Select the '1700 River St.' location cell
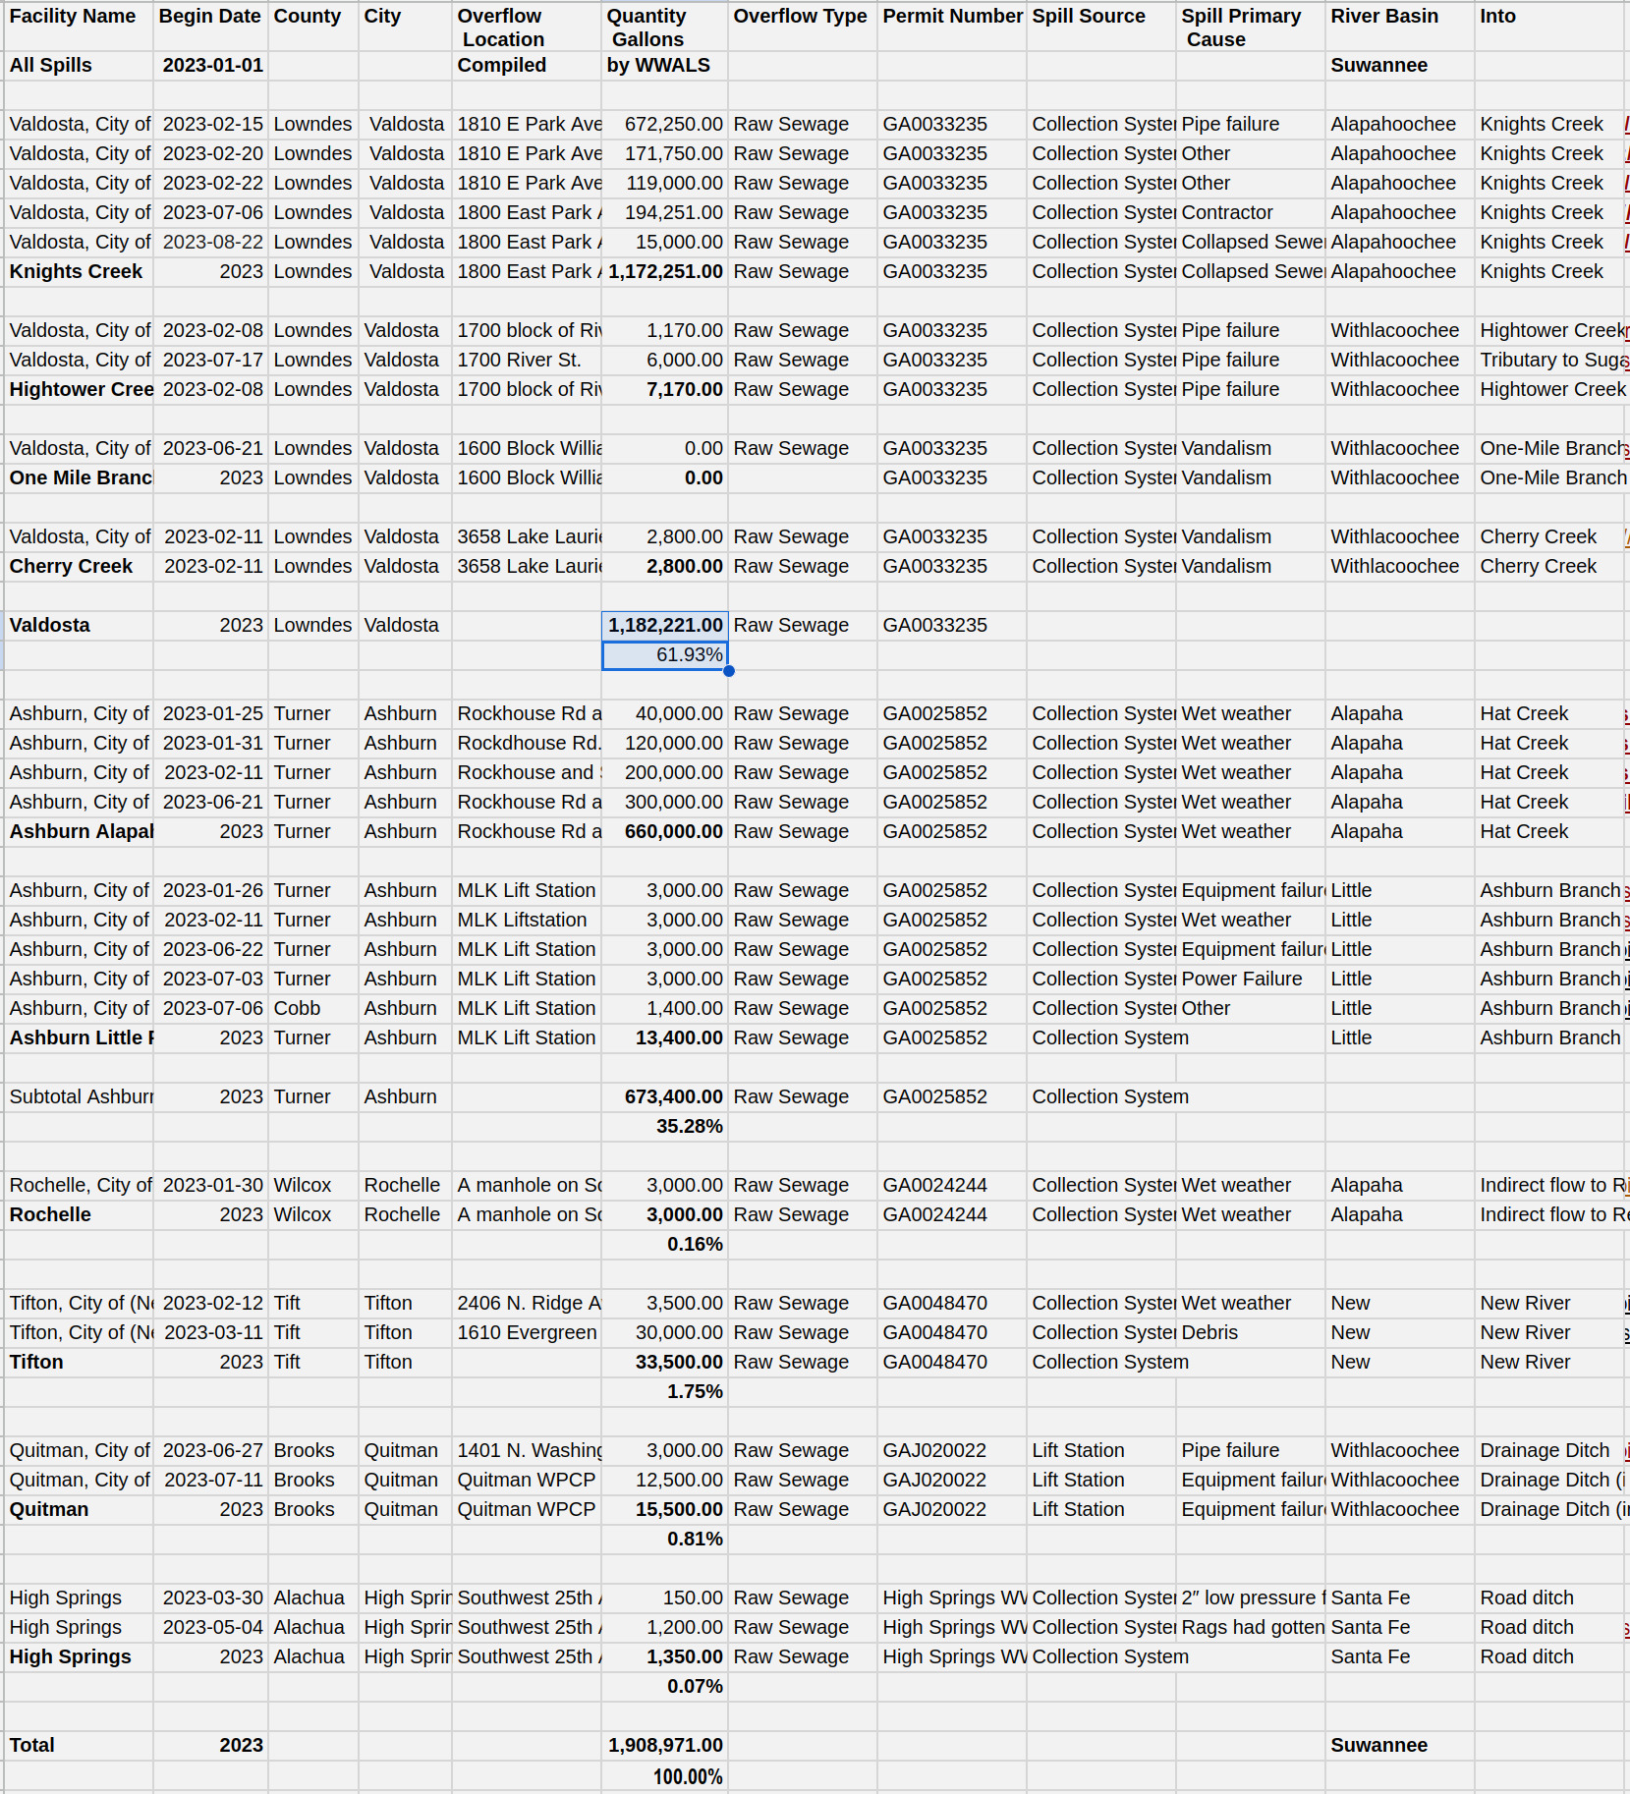Image resolution: width=1630 pixels, height=1794 pixels. click(x=527, y=361)
